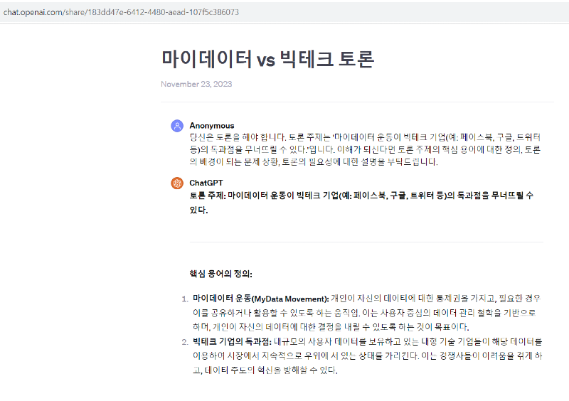Click list number 1 marker
Viewport: 569px width, 401px height.
pyautogui.click(x=185, y=299)
